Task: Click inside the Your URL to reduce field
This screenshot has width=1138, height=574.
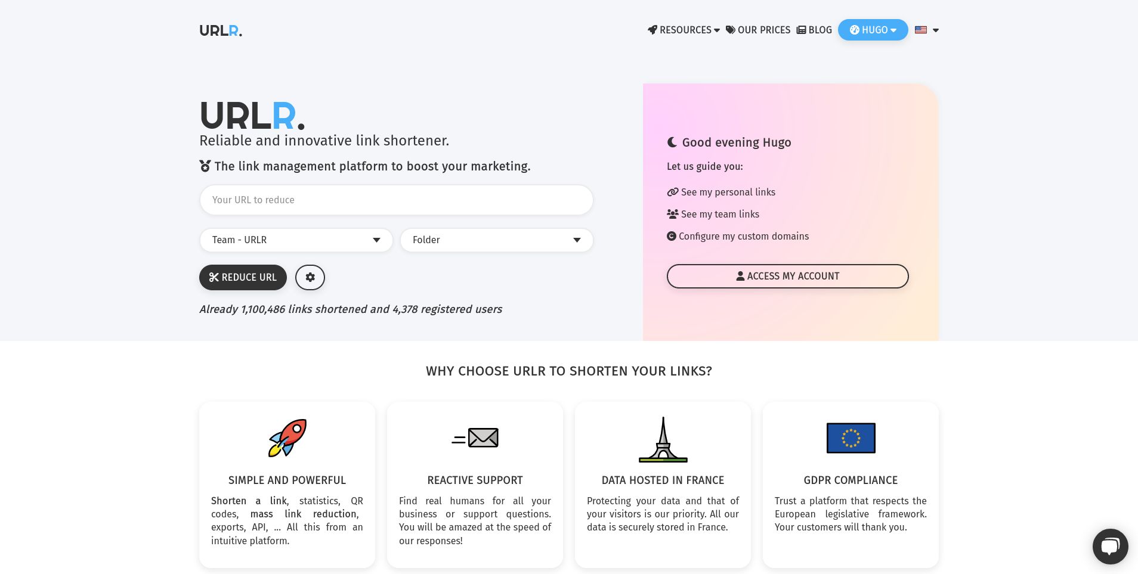Action: [396, 200]
